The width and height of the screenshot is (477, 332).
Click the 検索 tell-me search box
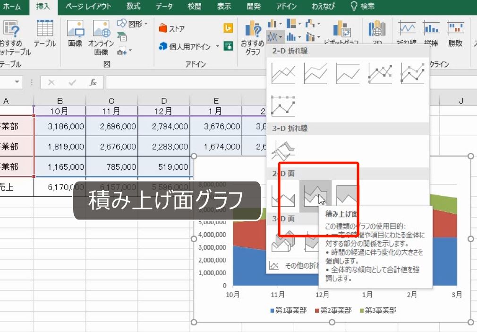[363, 7]
